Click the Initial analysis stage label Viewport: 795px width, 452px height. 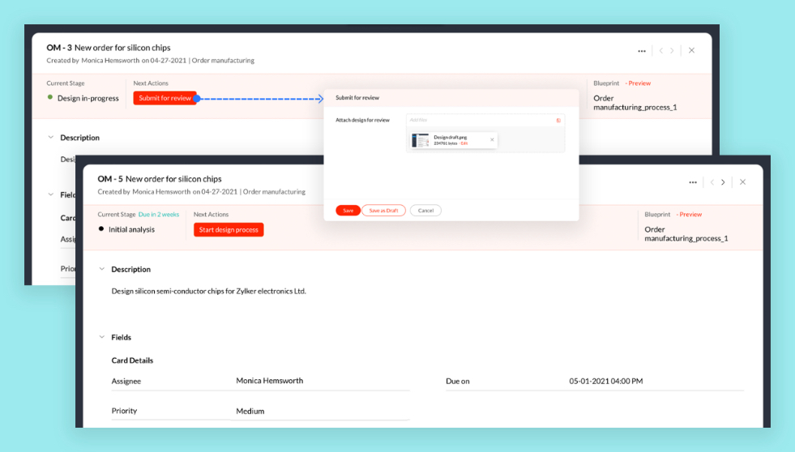click(x=132, y=229)
